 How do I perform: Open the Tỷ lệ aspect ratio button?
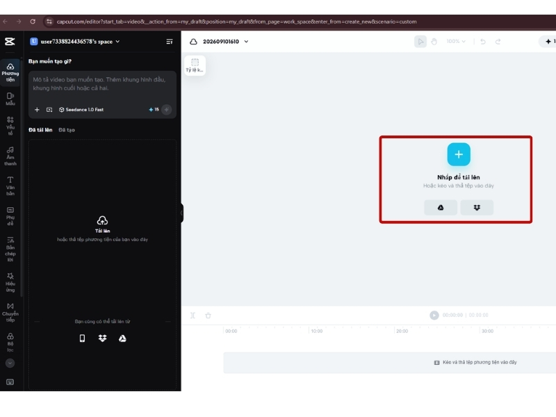[x=195, y=65]
